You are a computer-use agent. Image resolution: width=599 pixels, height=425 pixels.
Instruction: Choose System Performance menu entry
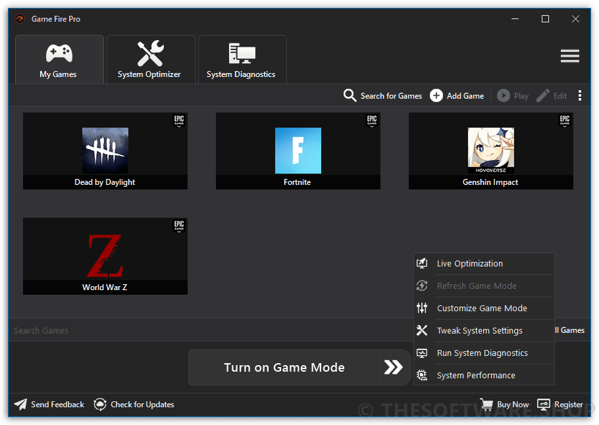[484, 375]
